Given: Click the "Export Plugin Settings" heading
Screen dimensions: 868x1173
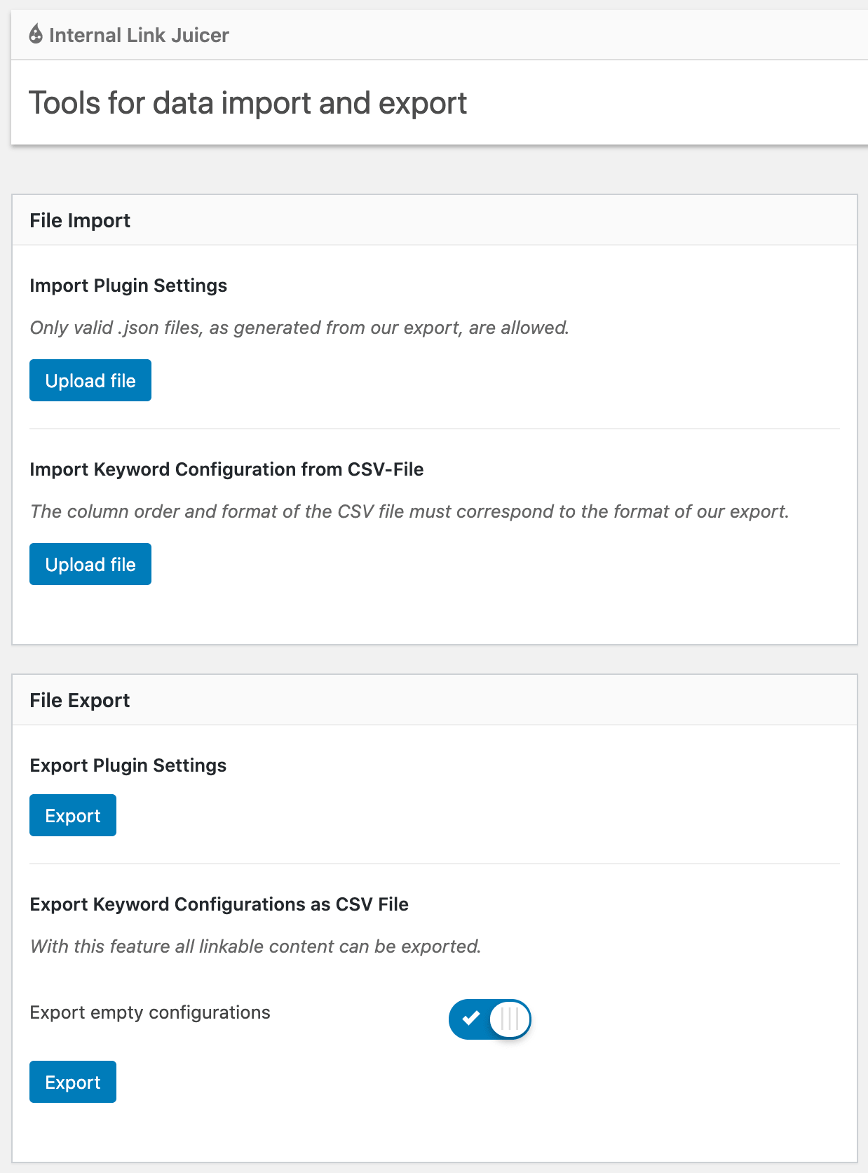Looking at the screenshot, I should pos(128,765).
